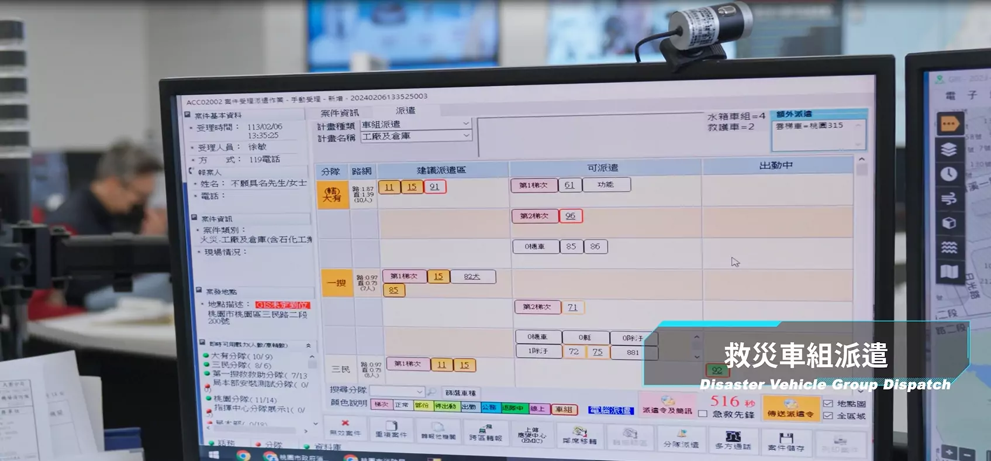Start a 多方通話 conference call

(x=733, y=440)
